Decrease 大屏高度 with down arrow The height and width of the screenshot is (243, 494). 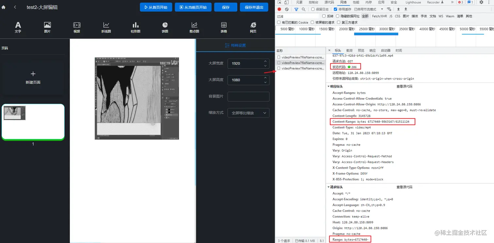(x=265, y=83)
